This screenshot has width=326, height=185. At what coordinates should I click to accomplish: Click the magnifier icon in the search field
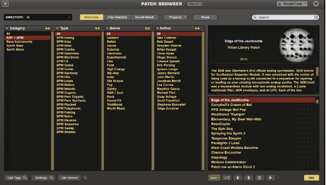[x=255, y=17]
